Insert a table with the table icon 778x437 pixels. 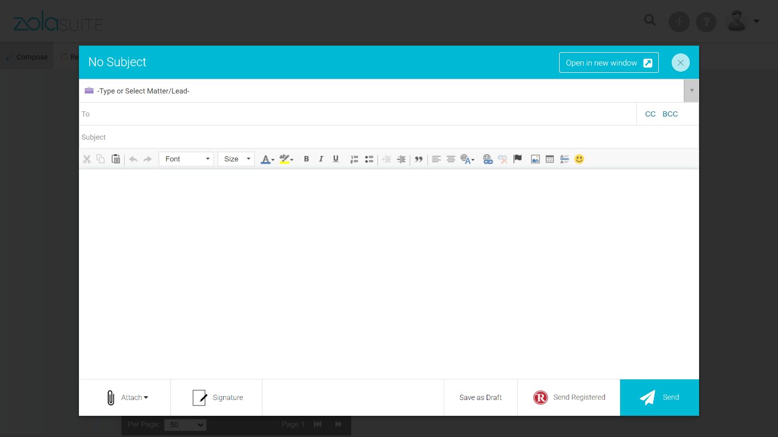click(550, 159)
